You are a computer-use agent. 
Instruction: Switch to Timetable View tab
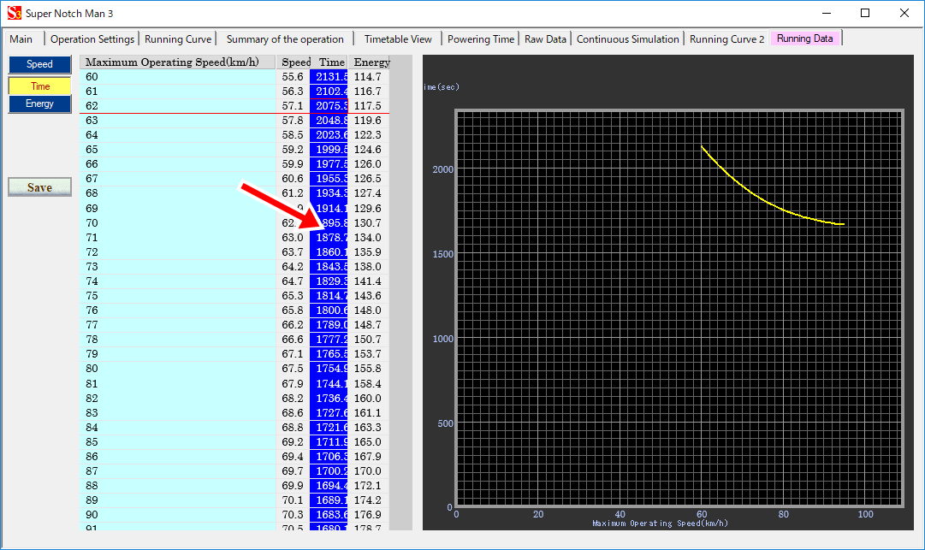(x=398, y=38)
